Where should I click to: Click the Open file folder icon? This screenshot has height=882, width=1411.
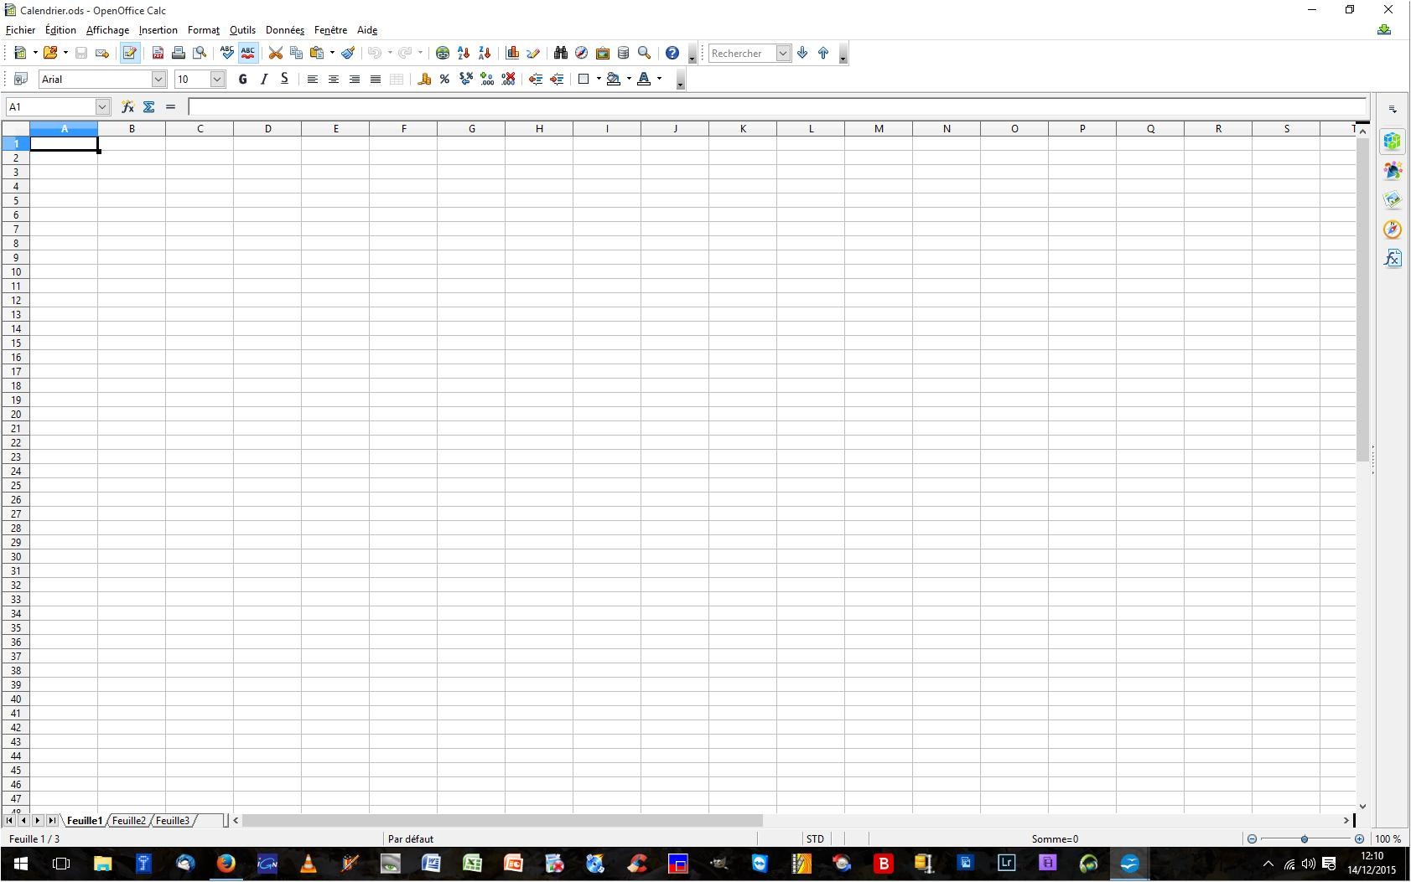50,53
